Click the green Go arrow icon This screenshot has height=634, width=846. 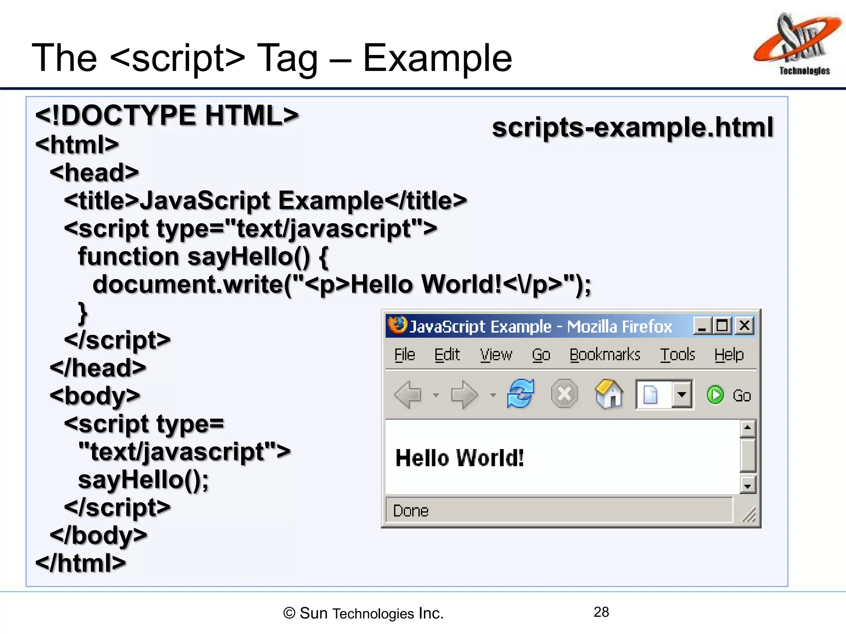pos(715,395)
